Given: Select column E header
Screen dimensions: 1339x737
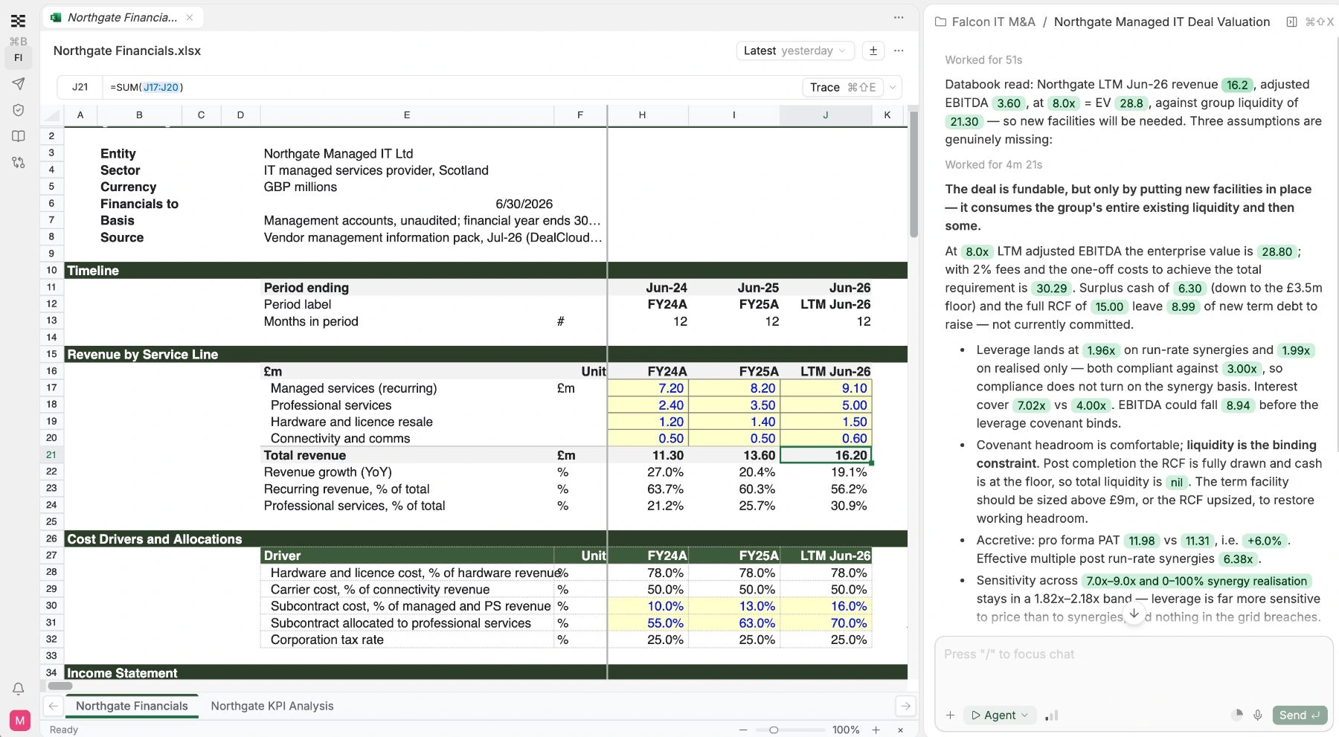Looking at the screenshot, I should [407, 115].
